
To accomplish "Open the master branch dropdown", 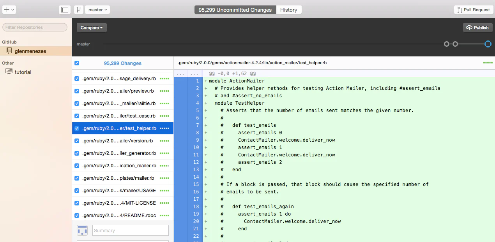I will coord(98,10).
